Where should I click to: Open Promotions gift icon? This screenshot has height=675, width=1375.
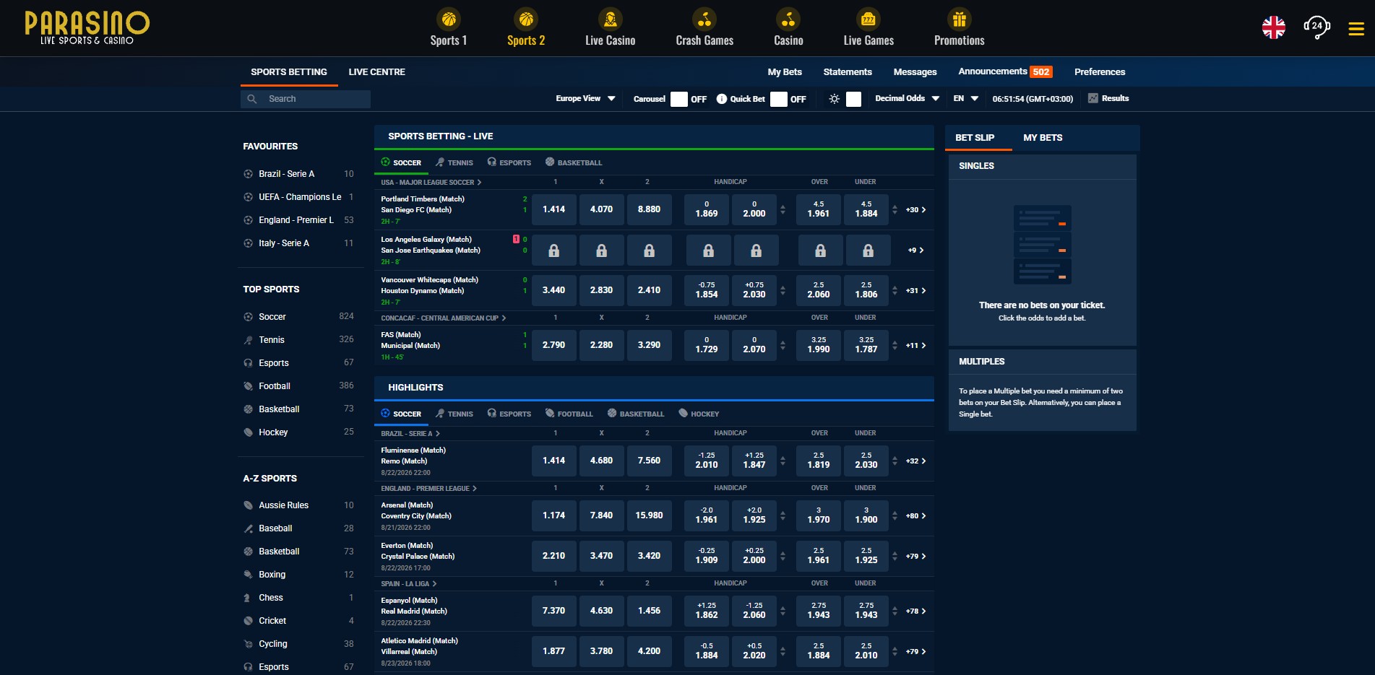point(960,19)
